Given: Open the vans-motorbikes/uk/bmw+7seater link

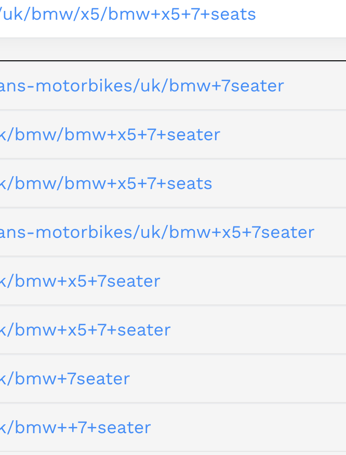Looking at the screenshot, I should click(142, 86).
